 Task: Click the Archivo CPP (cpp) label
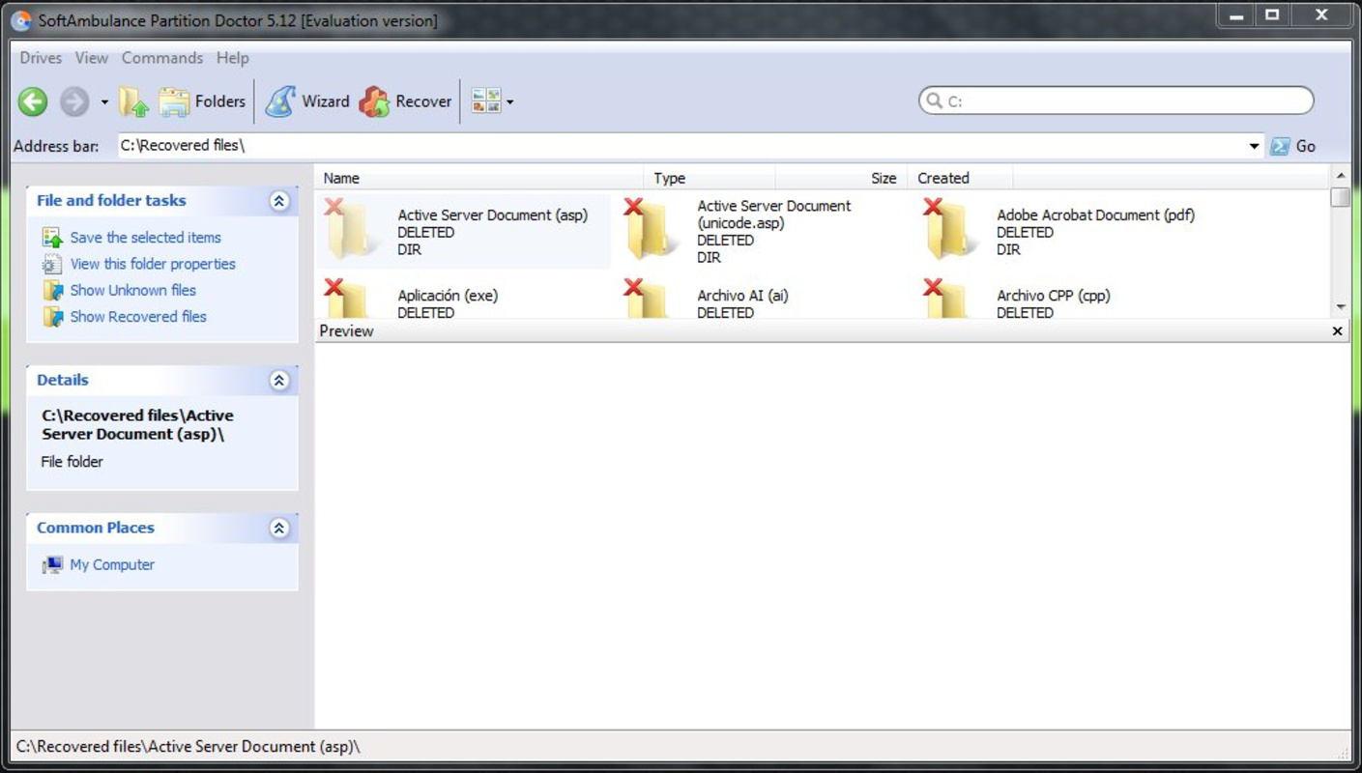(x=1054, y=296)
